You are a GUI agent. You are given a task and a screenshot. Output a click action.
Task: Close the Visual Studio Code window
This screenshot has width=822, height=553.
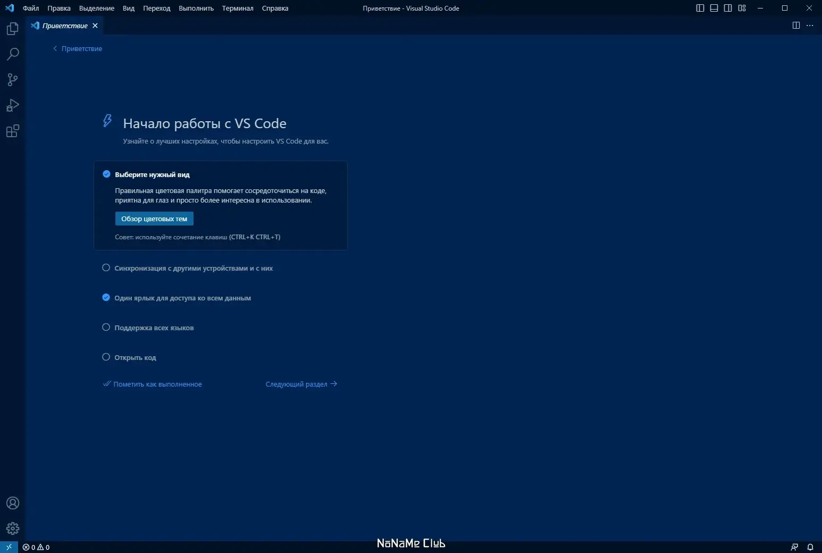tap(809, 8)
